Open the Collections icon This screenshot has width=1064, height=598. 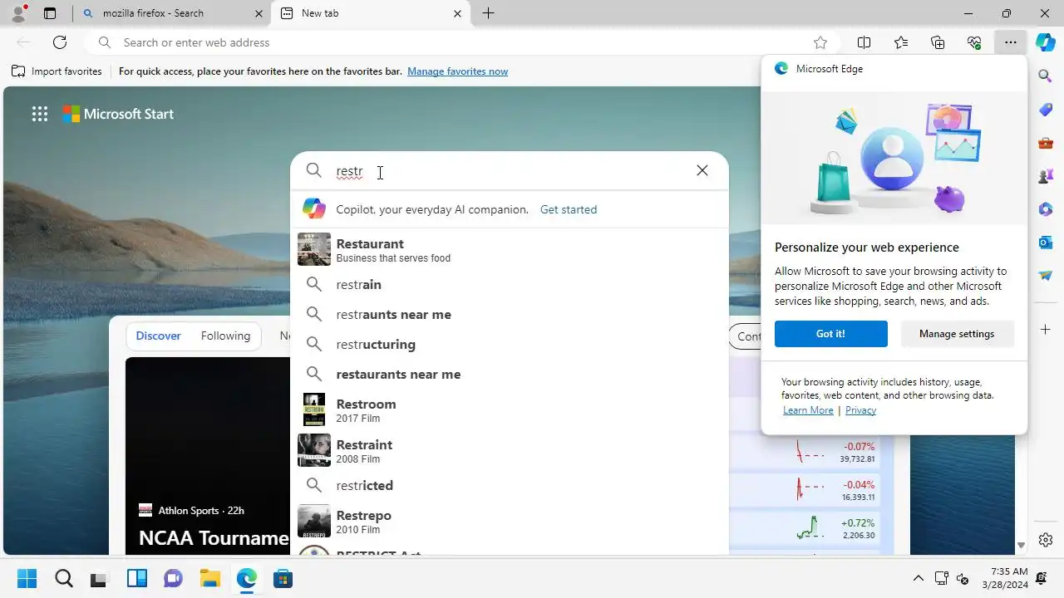[x=938, y=42]
